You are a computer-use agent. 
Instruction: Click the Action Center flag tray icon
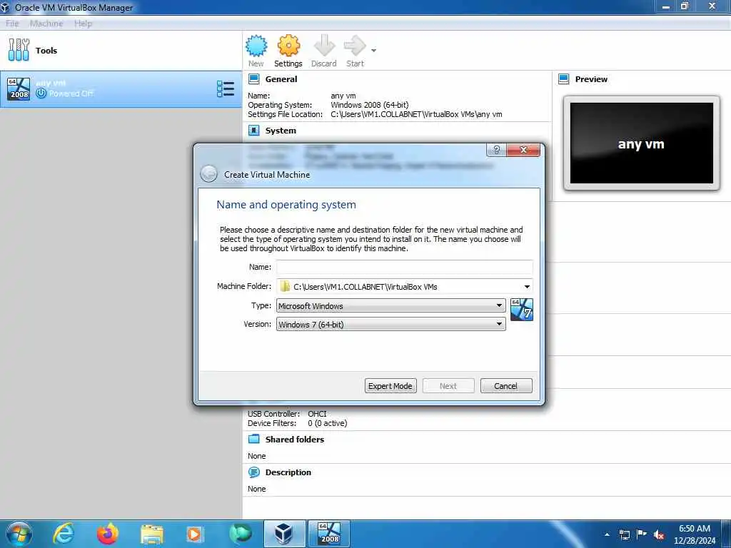642,534
